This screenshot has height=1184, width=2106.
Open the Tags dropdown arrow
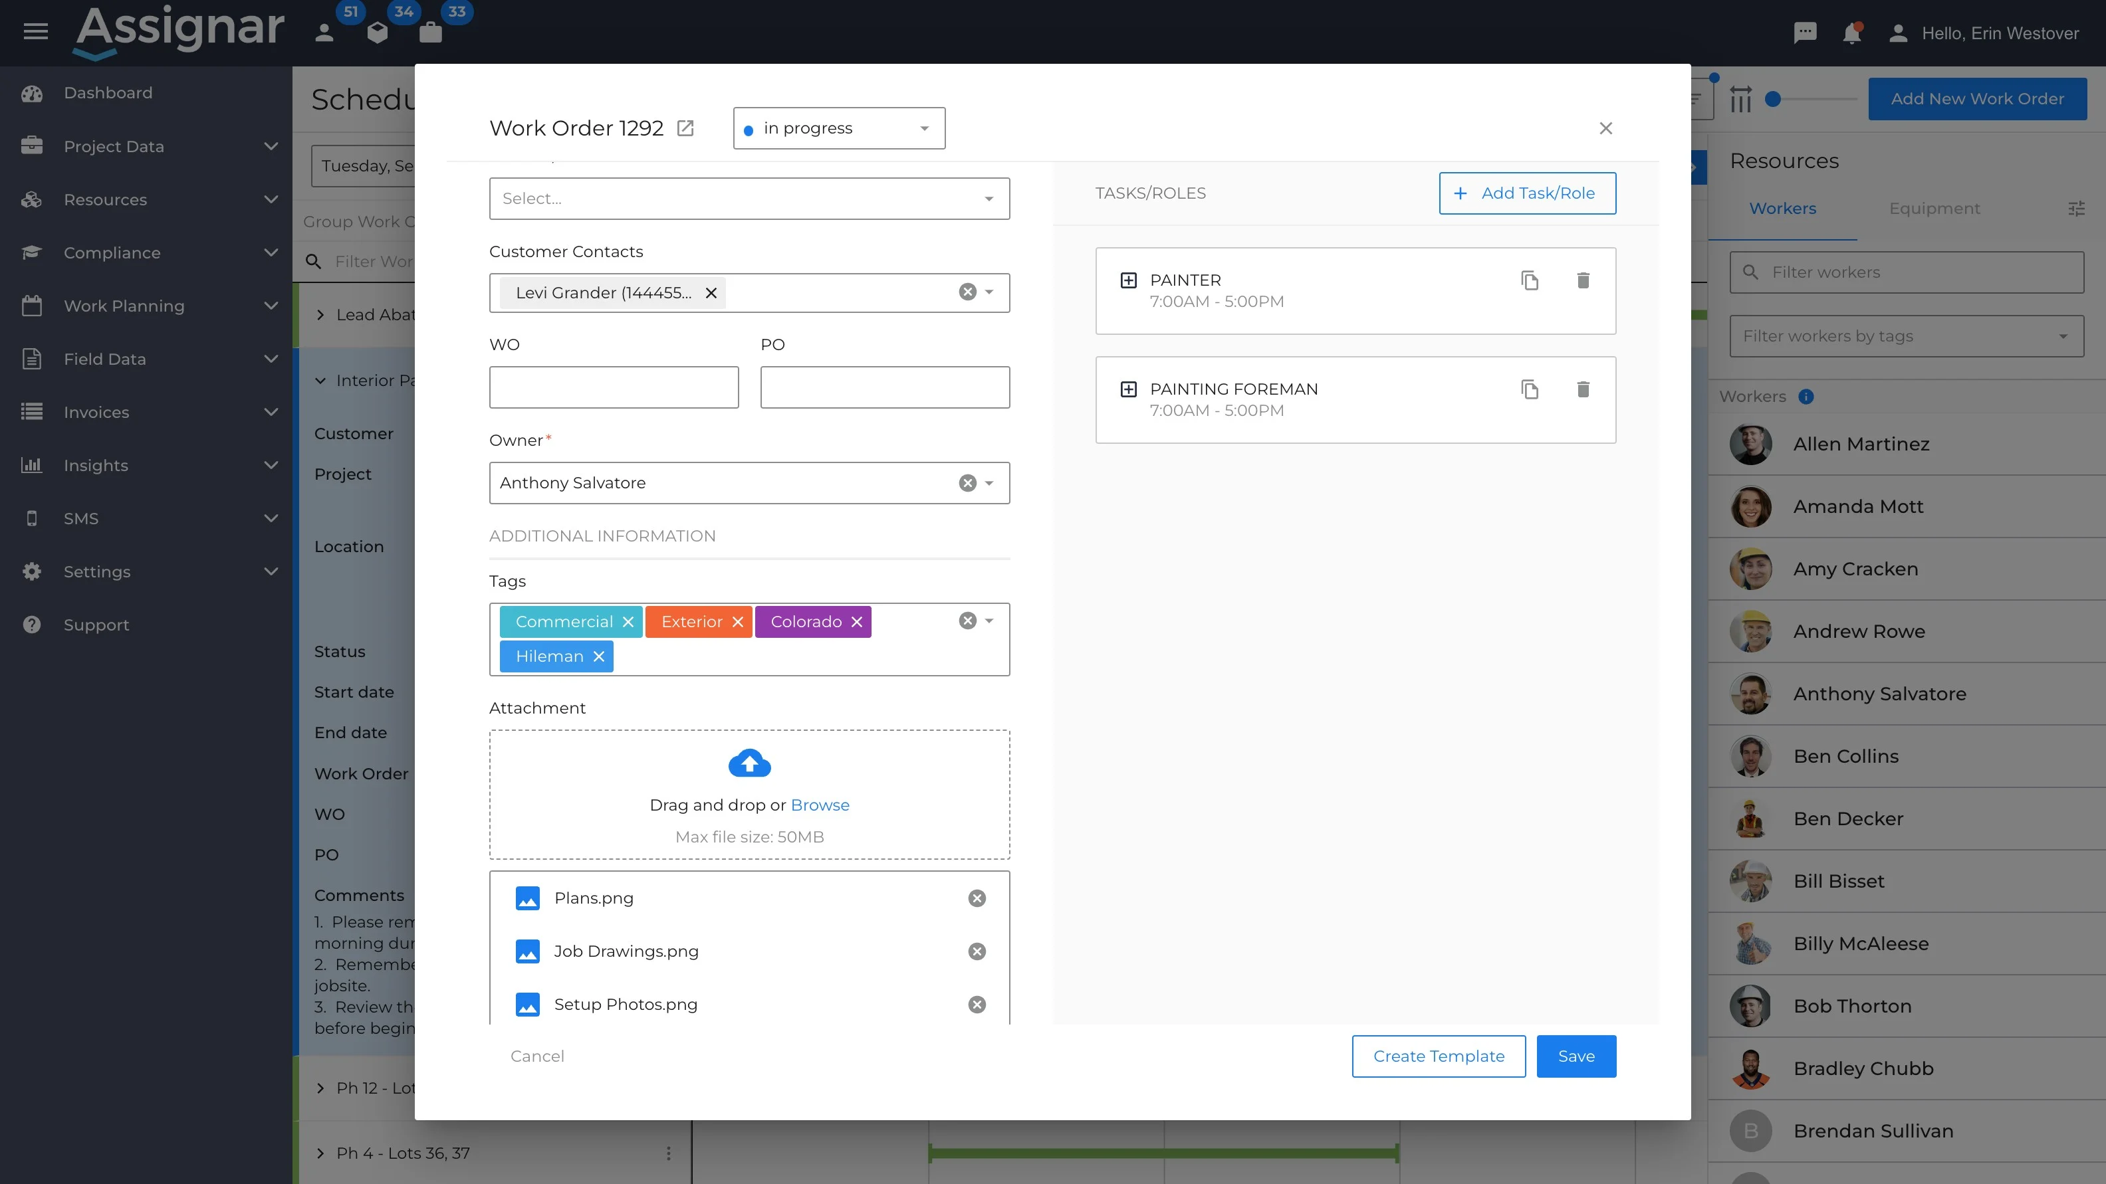click(989, 621)
